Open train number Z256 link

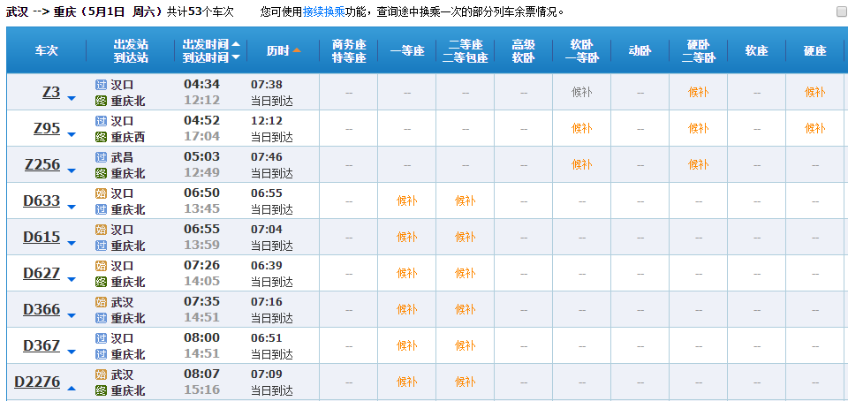click(42, 164)
